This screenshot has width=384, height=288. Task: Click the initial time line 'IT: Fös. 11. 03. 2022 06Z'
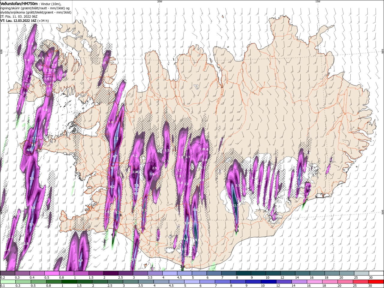18,16
